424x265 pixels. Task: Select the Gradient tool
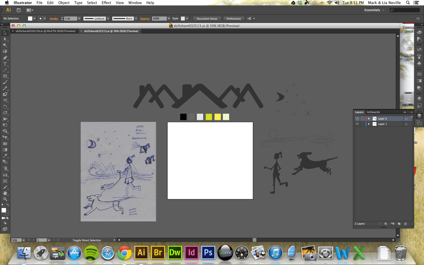click(5, 150)
